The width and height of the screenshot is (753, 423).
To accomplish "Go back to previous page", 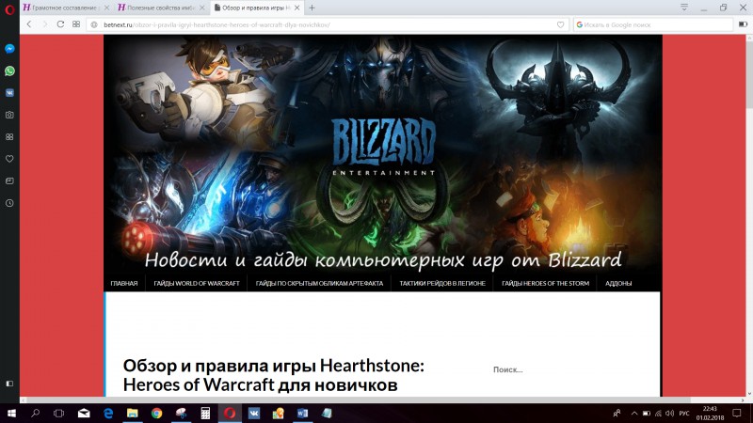I will tap(29, 24).
